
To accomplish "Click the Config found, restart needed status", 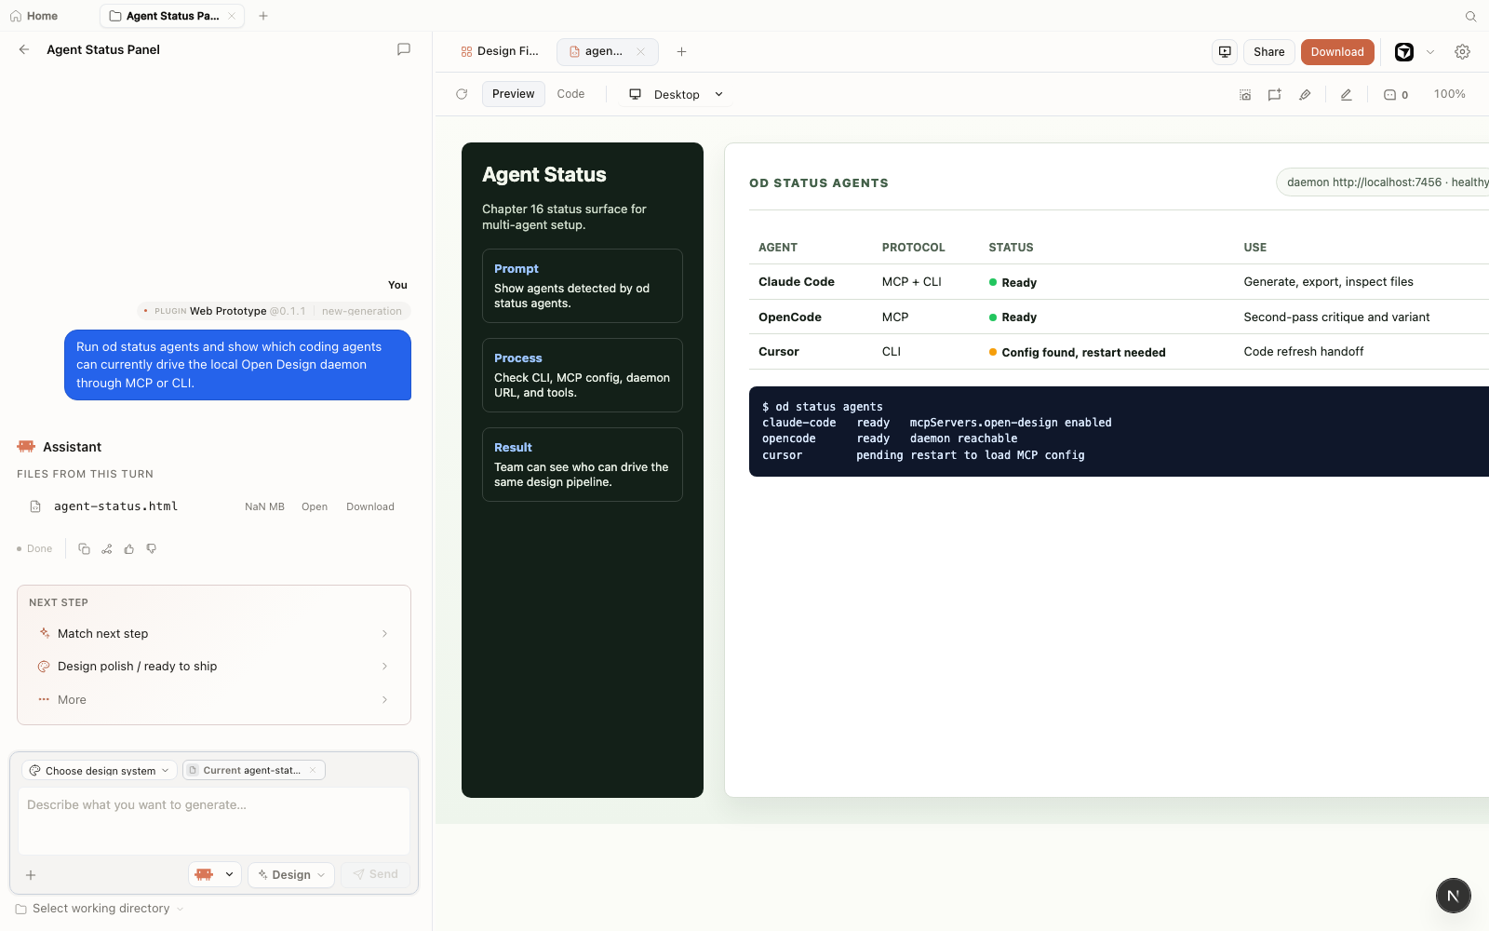I will click(x=1077, y=352).
